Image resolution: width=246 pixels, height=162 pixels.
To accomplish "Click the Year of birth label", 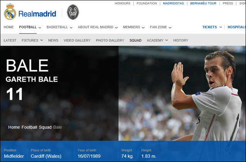I will (87, 150).
